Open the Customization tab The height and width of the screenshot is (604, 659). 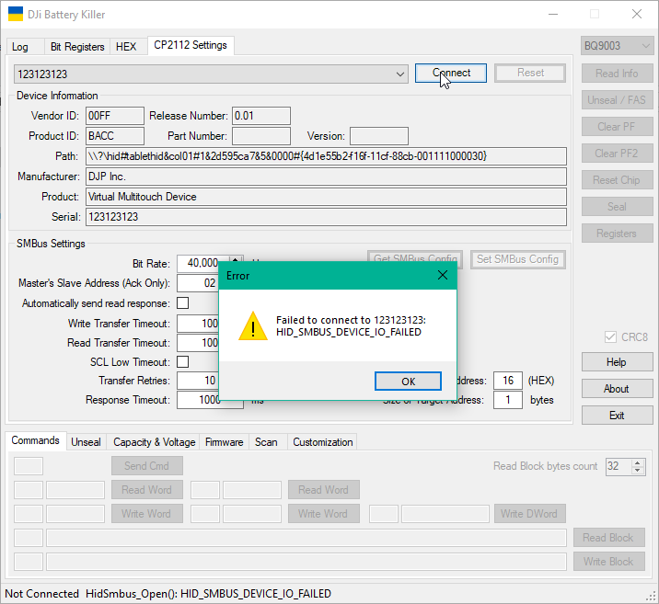323,442
